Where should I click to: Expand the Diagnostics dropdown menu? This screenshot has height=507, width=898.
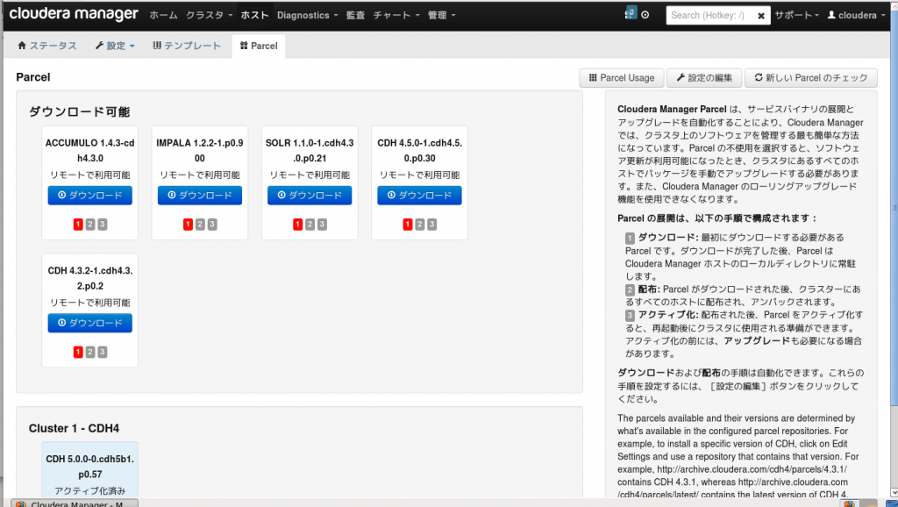pos(307,16)
